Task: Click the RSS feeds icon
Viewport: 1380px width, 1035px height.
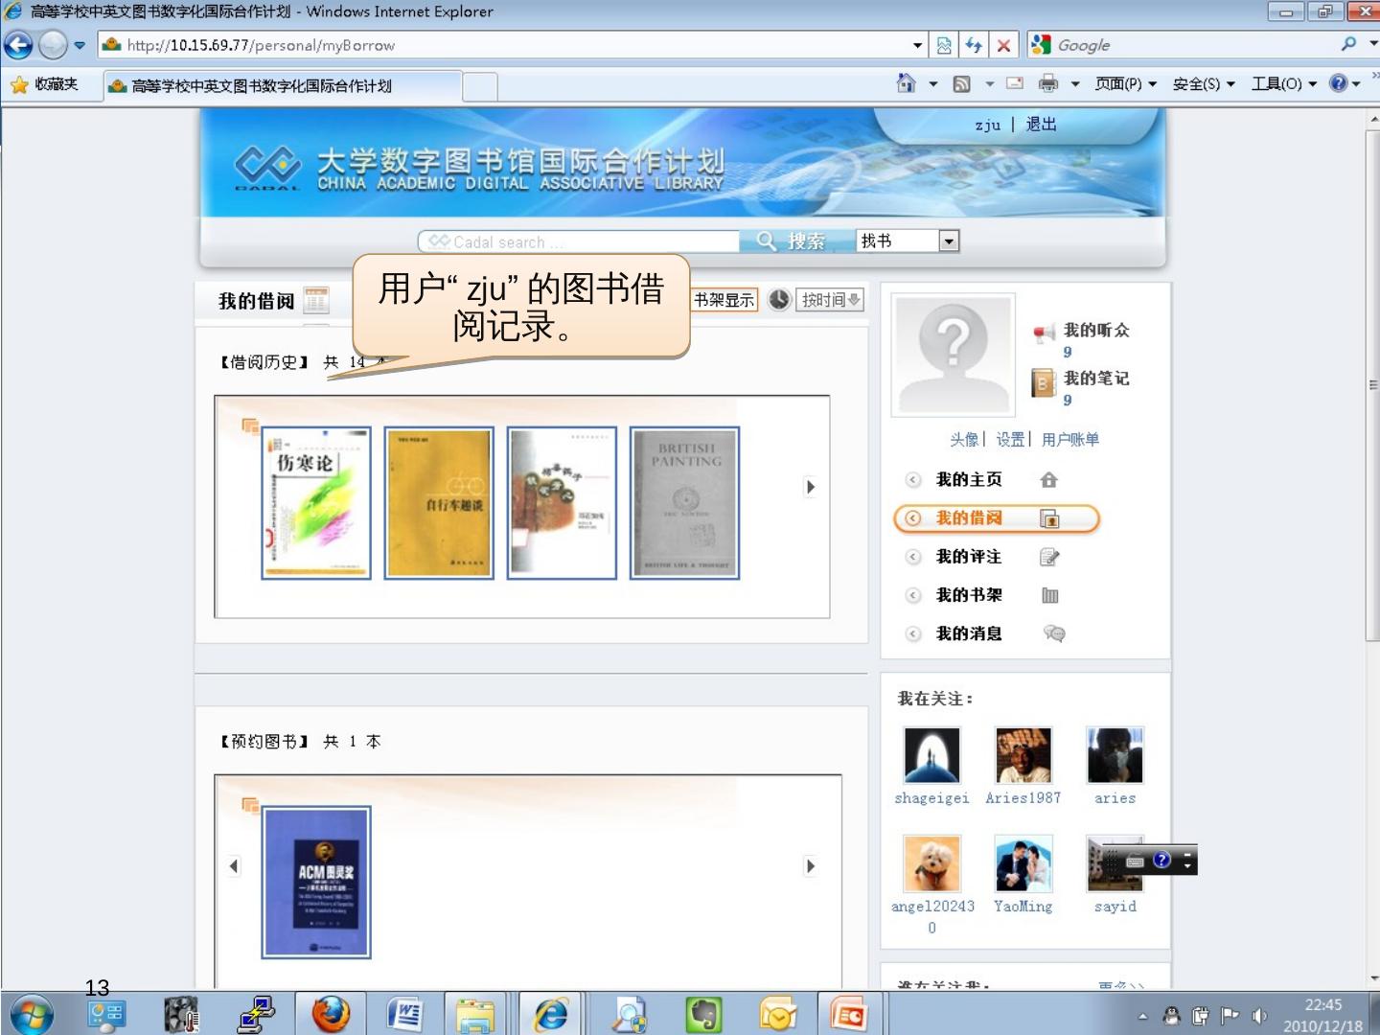Action: tap(961, 84)
